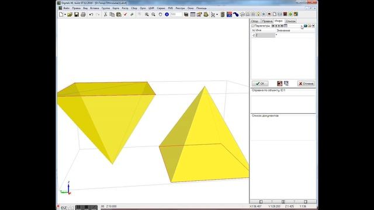Click the dark yellow rounded icon before the selection tool
The width and height of the screenshot is (374, 210).
click(x=206, y=15)
